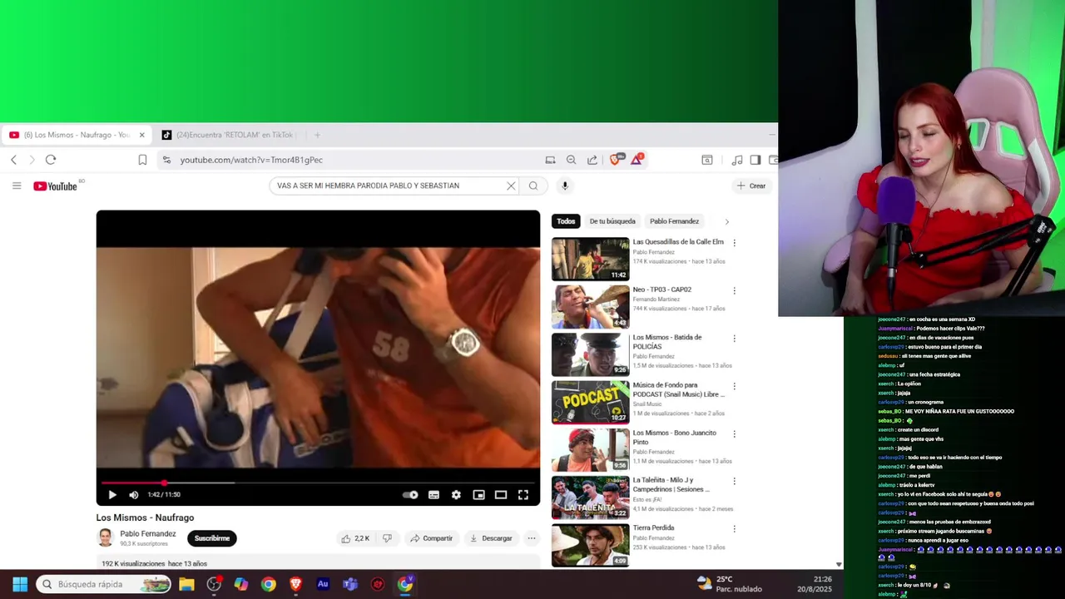Seek on the red video progress bar
The height and width of the screenshot is (599, 1065).
318,483
